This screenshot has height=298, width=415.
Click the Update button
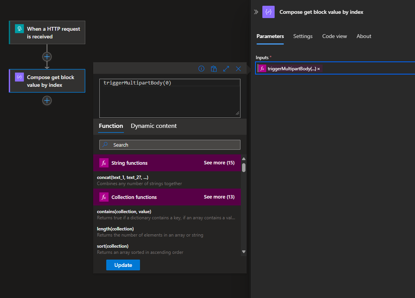(x=123, y=265)
